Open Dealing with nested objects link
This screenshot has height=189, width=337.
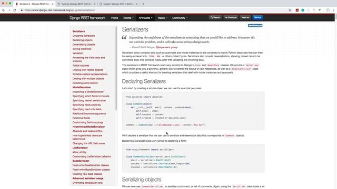tap(88, 70)
